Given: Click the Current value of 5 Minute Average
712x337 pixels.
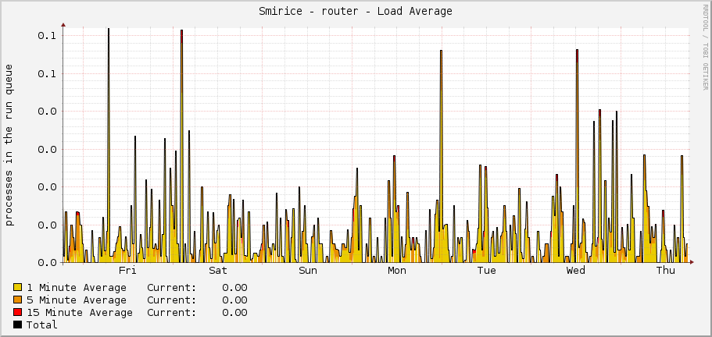Looking at the screenshot, I should 234,300.
